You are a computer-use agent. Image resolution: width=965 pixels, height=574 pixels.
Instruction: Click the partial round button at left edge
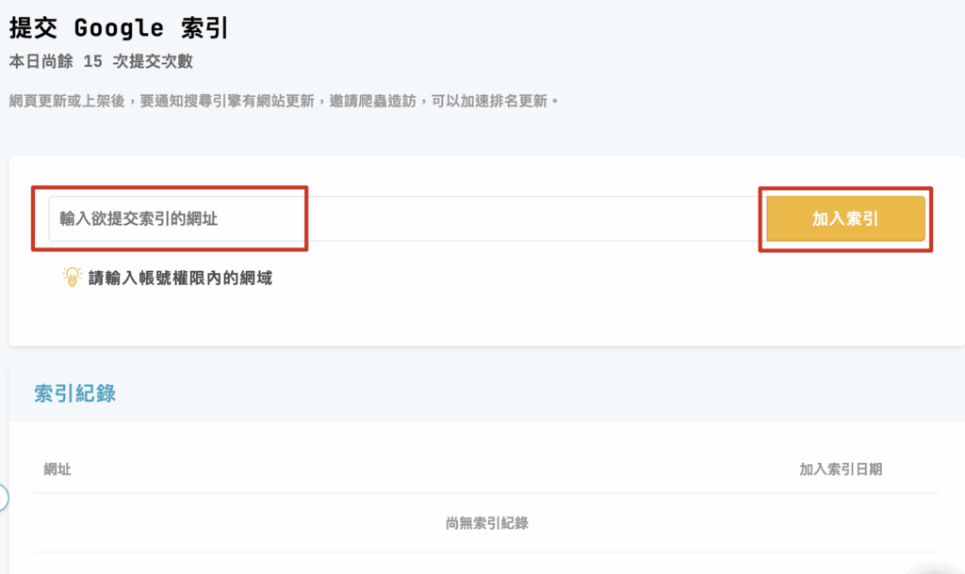pyautogui.click(x=3, y=497)
